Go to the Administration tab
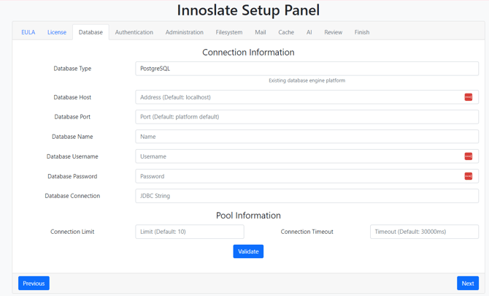This screenshot has height=296, width=489. (185, 32)
